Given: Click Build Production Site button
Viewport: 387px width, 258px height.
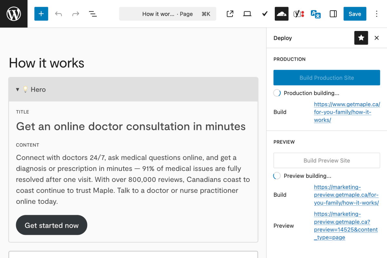Looking at the screenshot, I should tap(327, 78).
